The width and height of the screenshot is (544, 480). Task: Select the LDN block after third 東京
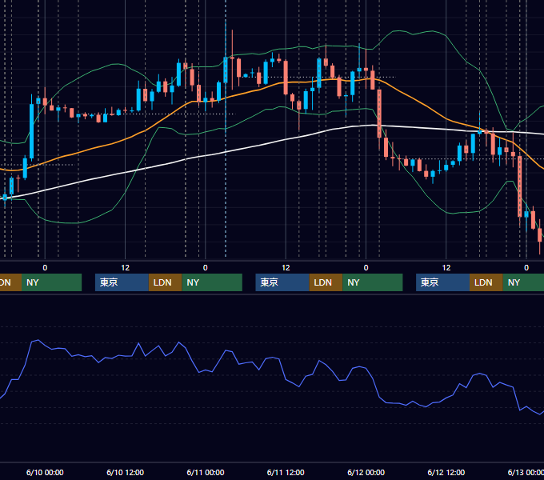point(486,282)
